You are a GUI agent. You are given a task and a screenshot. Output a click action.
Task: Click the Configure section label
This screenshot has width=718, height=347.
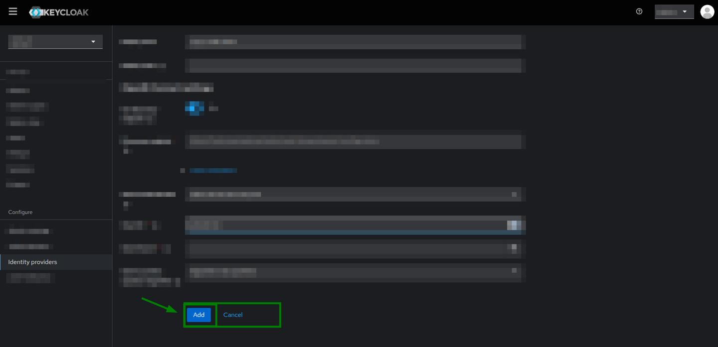tap(20, 212)
